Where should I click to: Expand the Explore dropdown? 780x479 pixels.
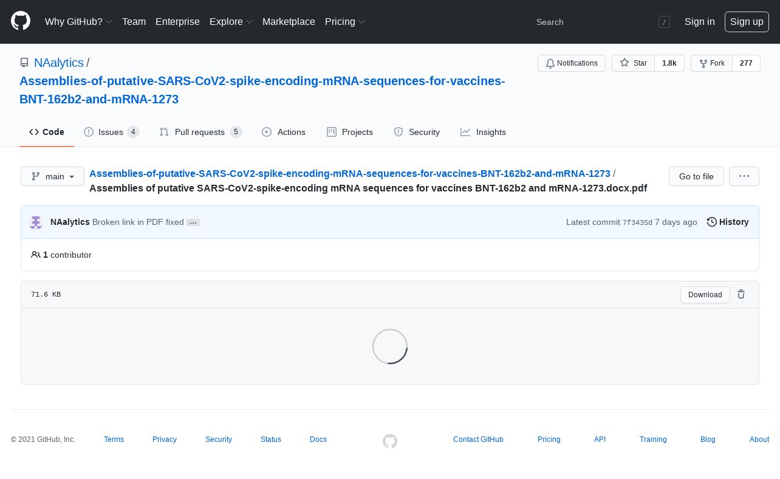coord(231,22)
